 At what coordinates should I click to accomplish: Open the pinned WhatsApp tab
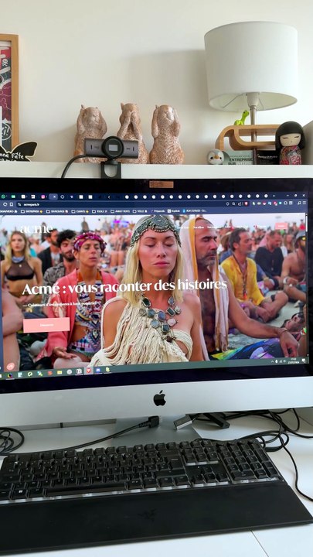3,196
